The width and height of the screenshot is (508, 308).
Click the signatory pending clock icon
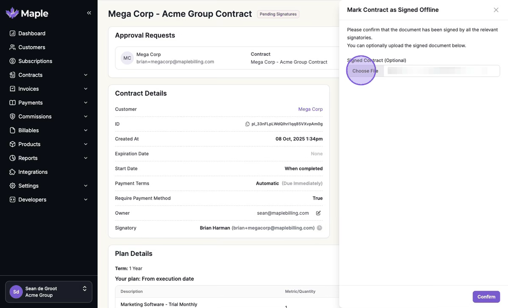[x=320, y=228]
